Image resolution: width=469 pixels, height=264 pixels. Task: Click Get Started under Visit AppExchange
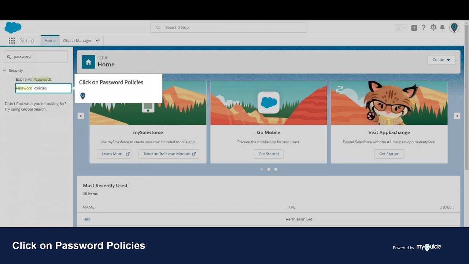pos(389,154)
